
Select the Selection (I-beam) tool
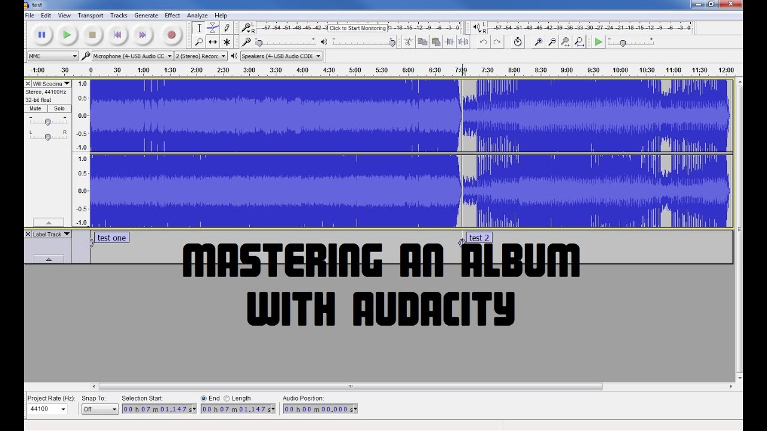click(x=200, y=28)
